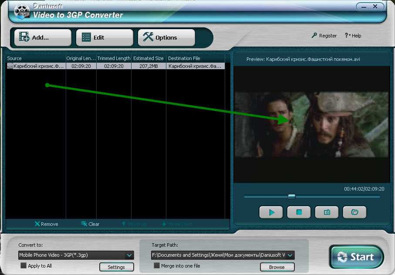Screen dimensions: 395x275
Task: Stop the preview playback
Action: click(299, 212)
